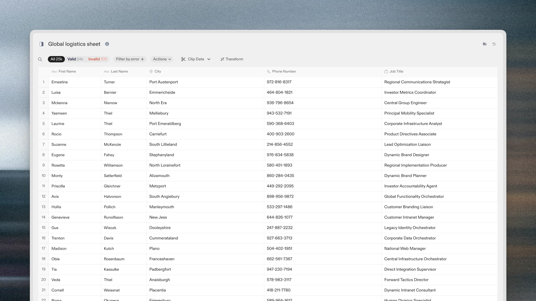Click the info icon beside sheet title
The width and height of the screenshot is (536, 301).
(107, 44)
